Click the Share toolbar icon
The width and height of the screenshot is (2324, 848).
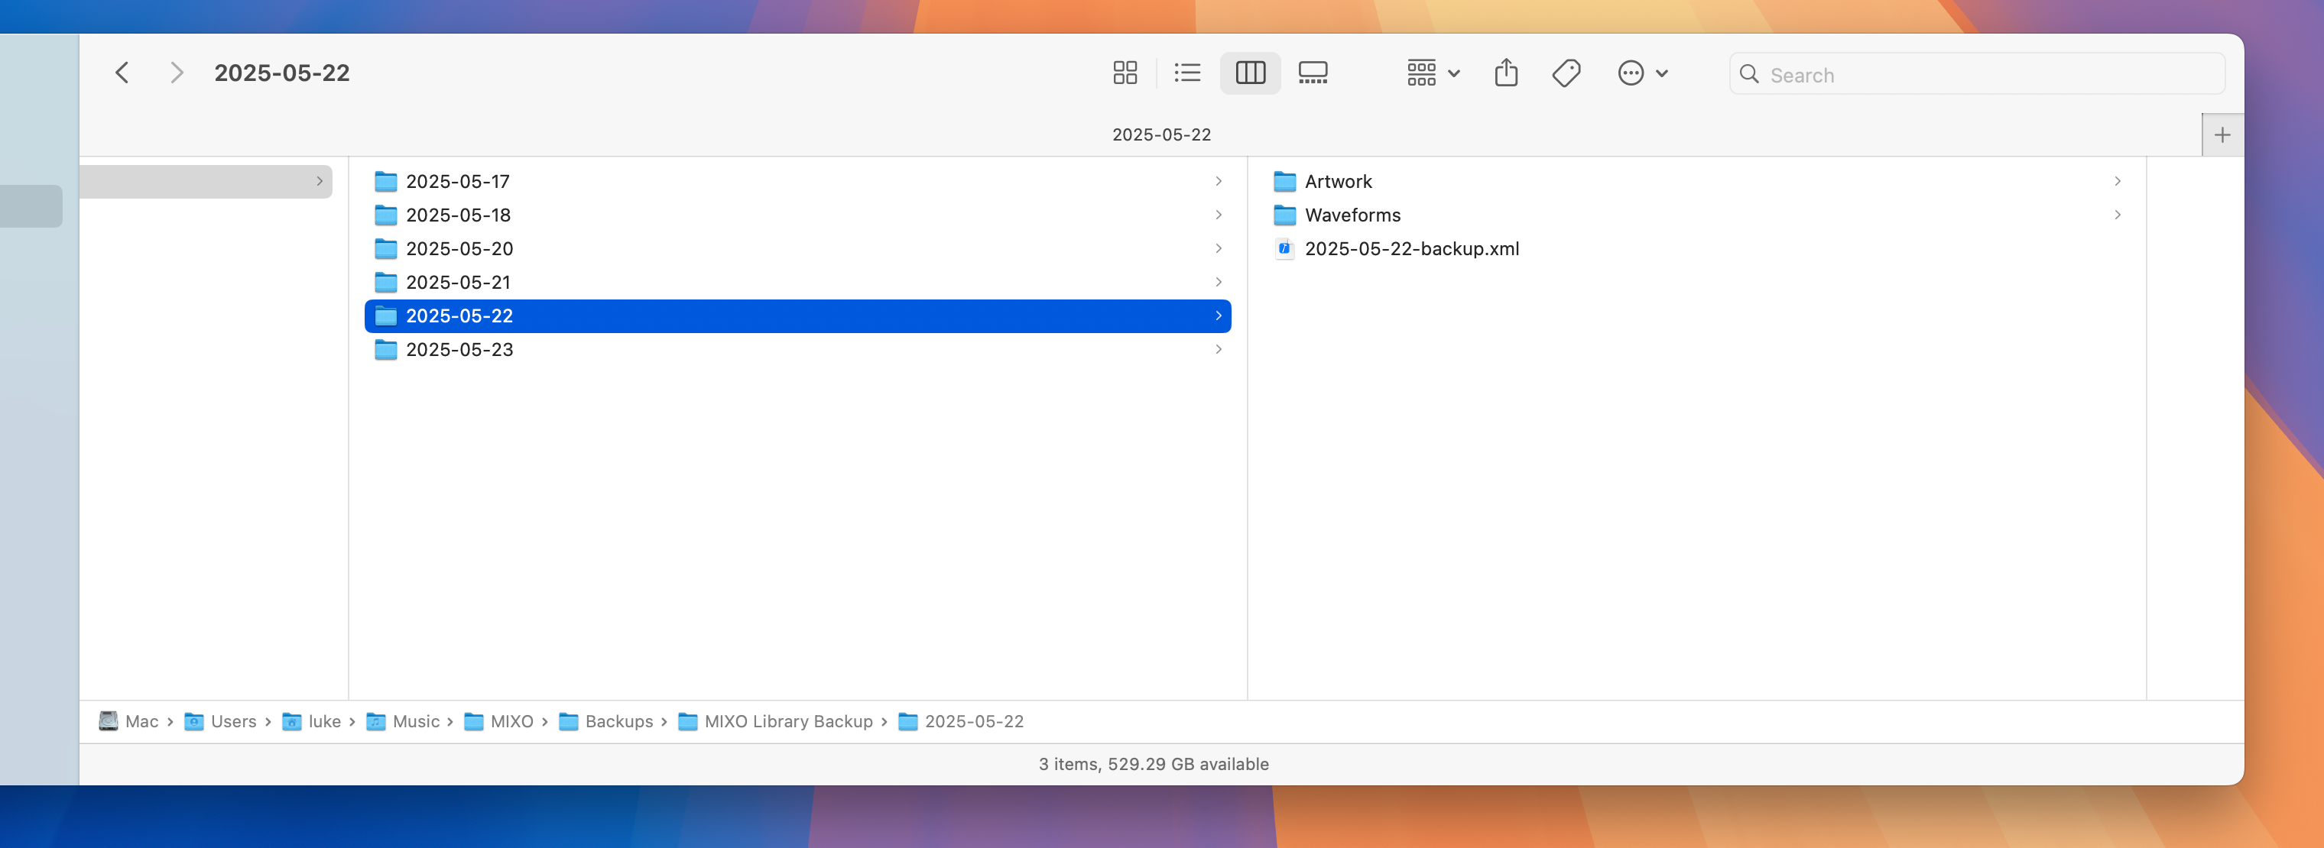[1506, 73]
